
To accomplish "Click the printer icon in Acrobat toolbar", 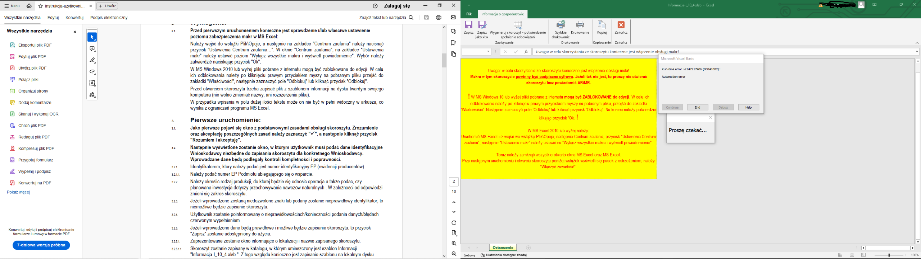I will [439, 18].
